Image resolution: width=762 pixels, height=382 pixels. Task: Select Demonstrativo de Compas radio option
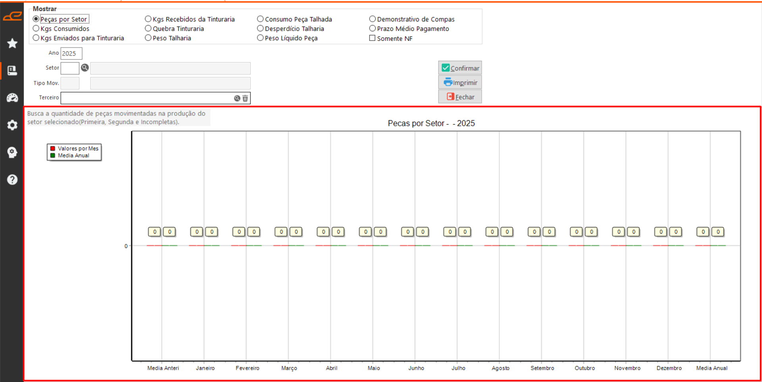372,19
